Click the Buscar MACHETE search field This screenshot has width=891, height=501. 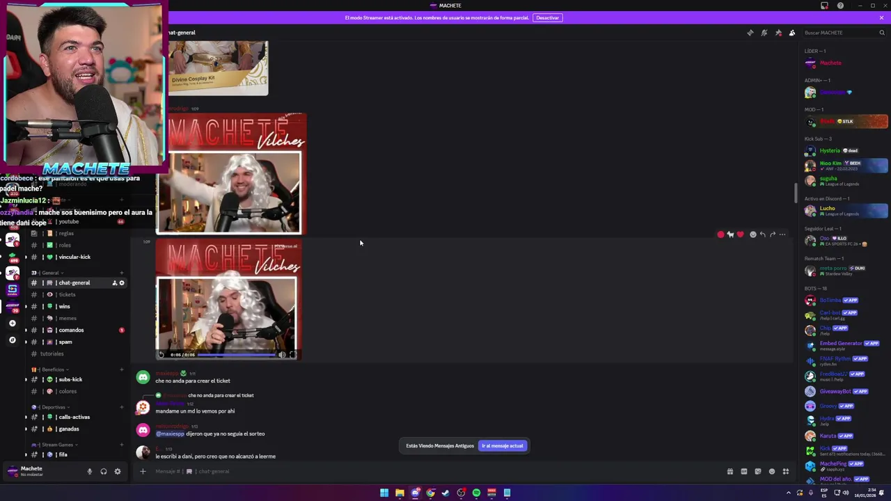[x=844, y=33]
